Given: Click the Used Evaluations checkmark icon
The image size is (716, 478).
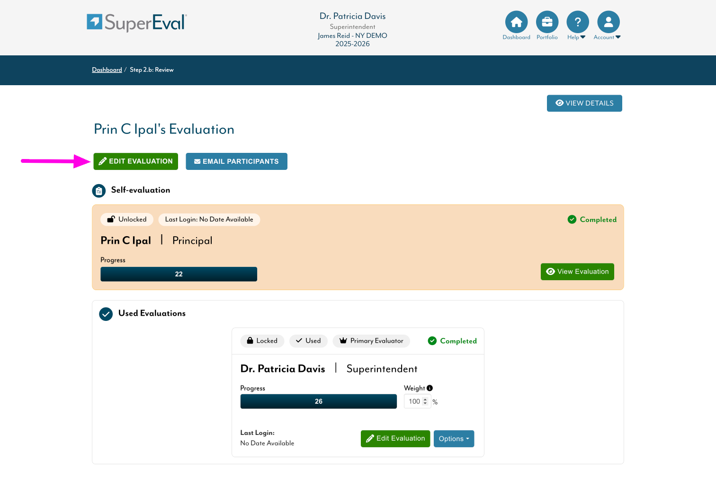Looking at the screenshot, I should [106, 314].
